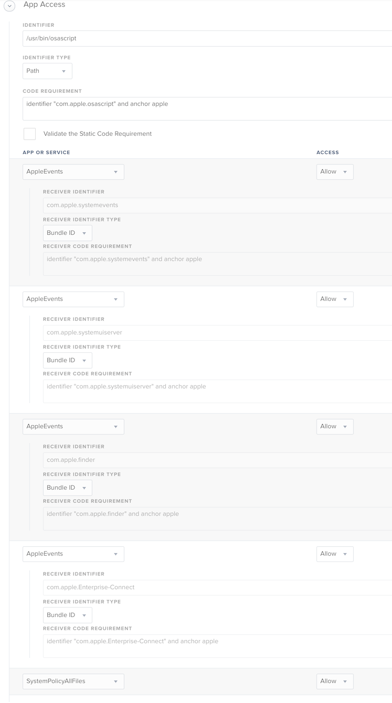Screen dimensions: 392x703
Task: Click Receiver Identifier field com.apple.systemuiserver
Action: pos(217,332)
